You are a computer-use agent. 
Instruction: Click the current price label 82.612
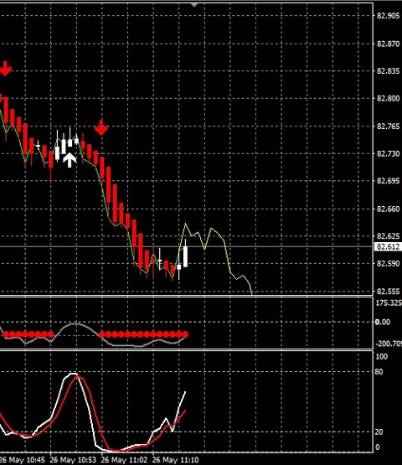pyautogui.click(x=388, y=246)
